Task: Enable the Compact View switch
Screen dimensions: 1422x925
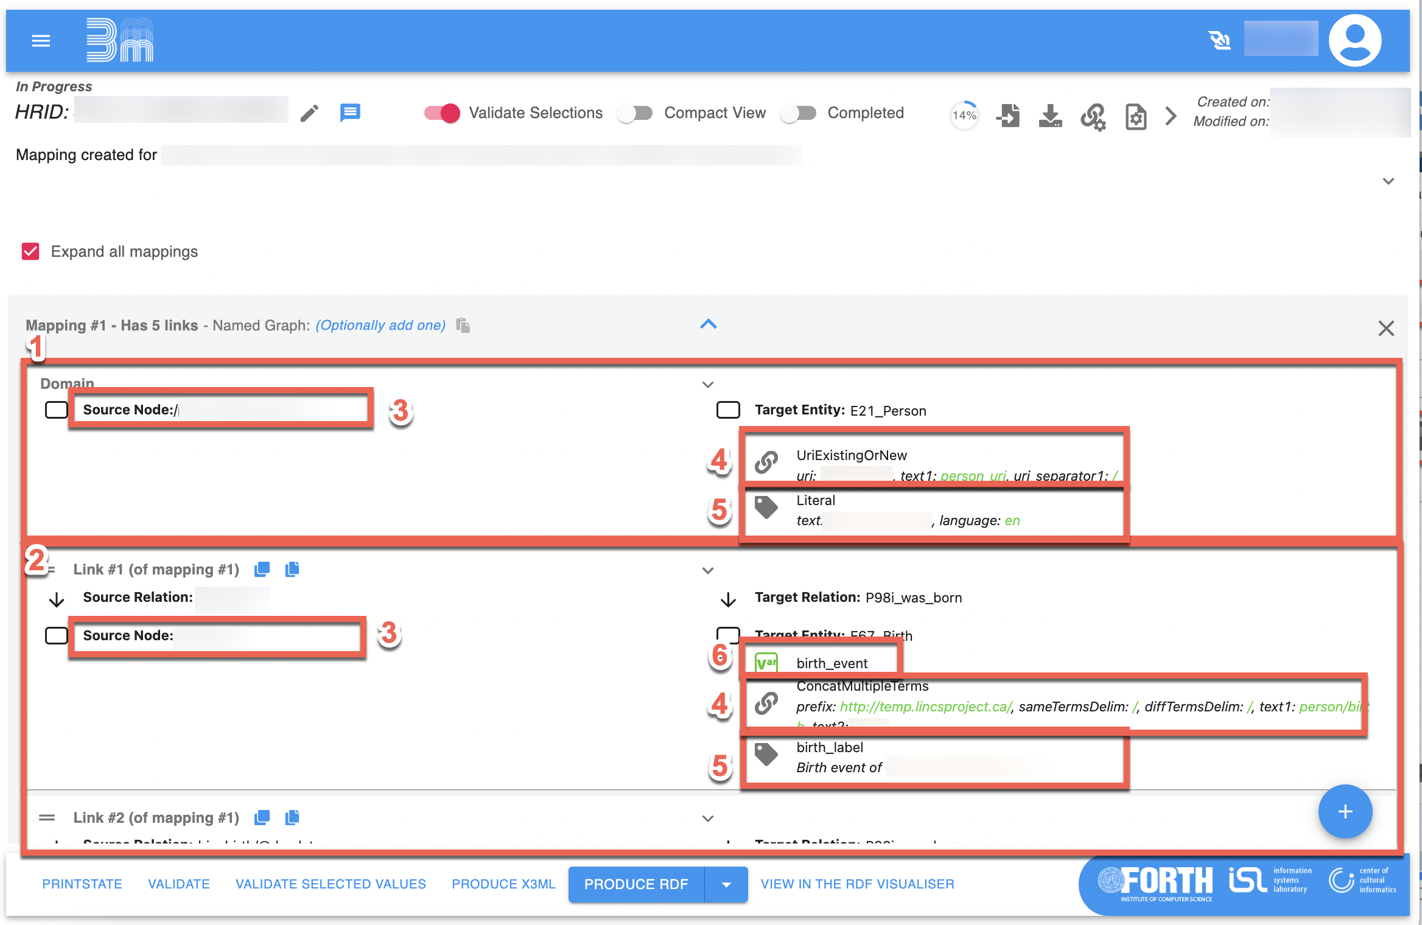Action: [635, 113]
